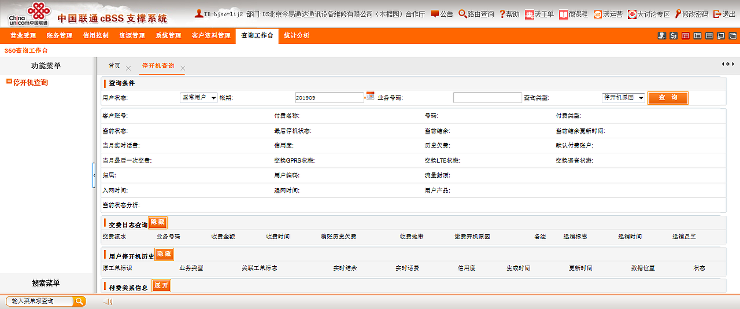
Task: Click the tab scroll-right arrow
Action: (x=734, y=64)
